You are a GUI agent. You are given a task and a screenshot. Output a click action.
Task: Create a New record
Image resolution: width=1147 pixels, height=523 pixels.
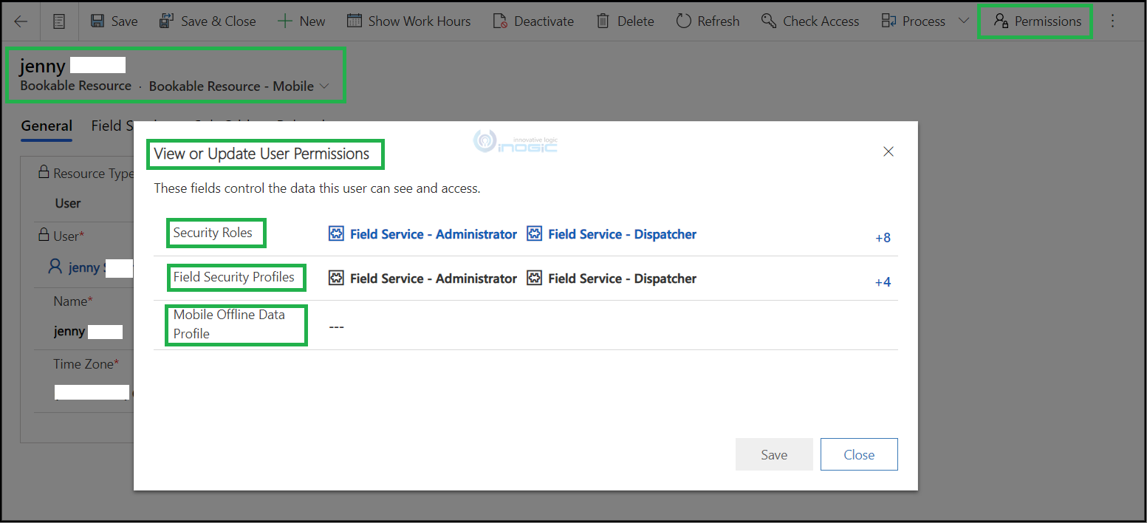tap(301, 21)
